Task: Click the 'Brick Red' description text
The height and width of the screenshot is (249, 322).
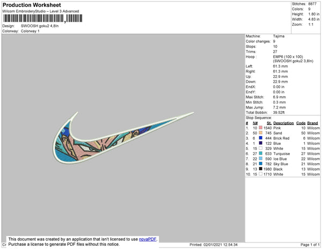Action: click(x=281, y=138)
